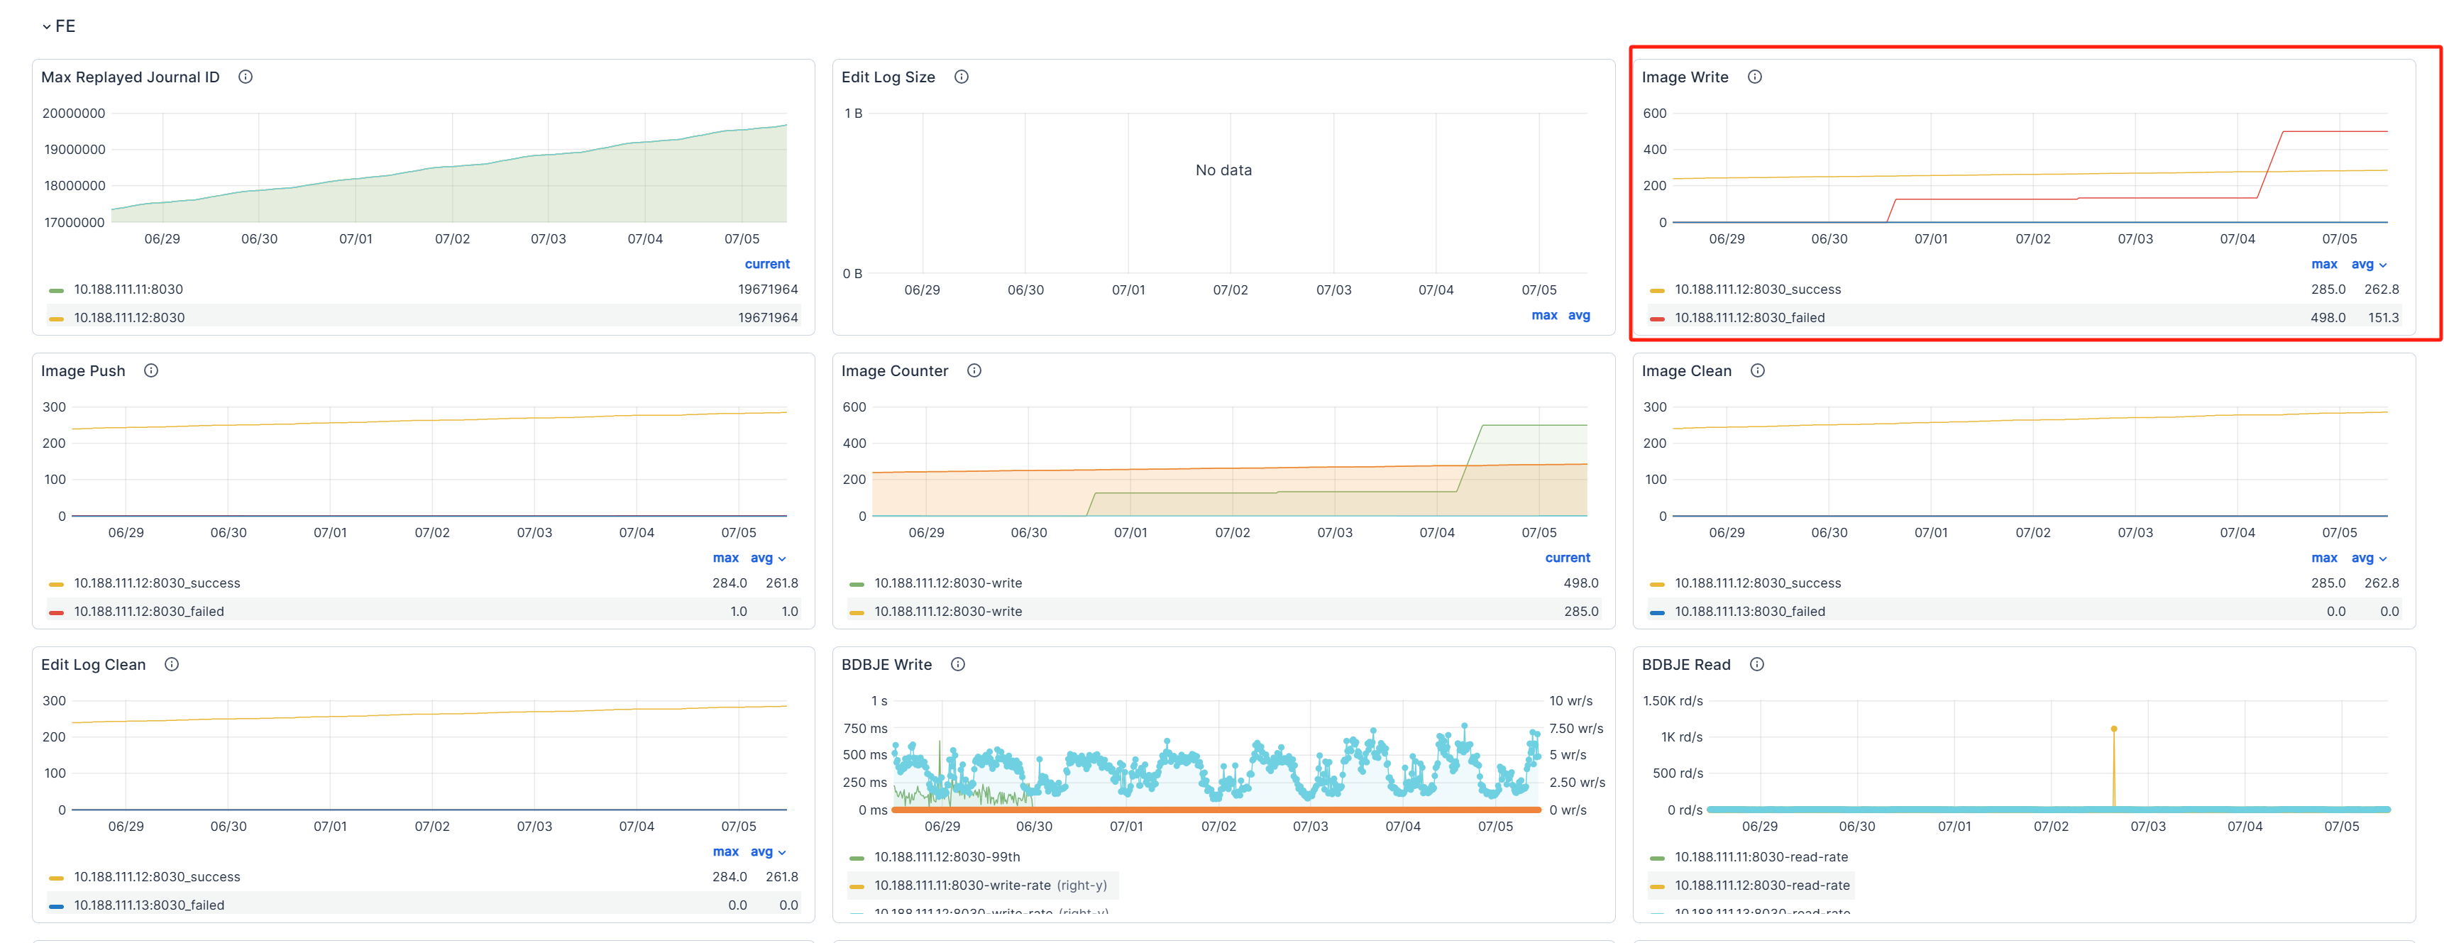Toggle 10.188.111.12:8030_success series in Image Push
The width and height of the screenshot is (2444, 943).
[x=157, y=583]
